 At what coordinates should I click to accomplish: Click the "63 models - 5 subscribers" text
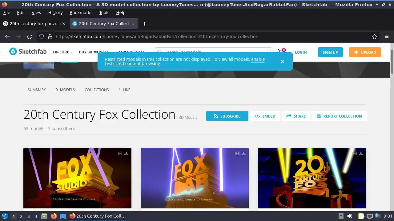49,129
